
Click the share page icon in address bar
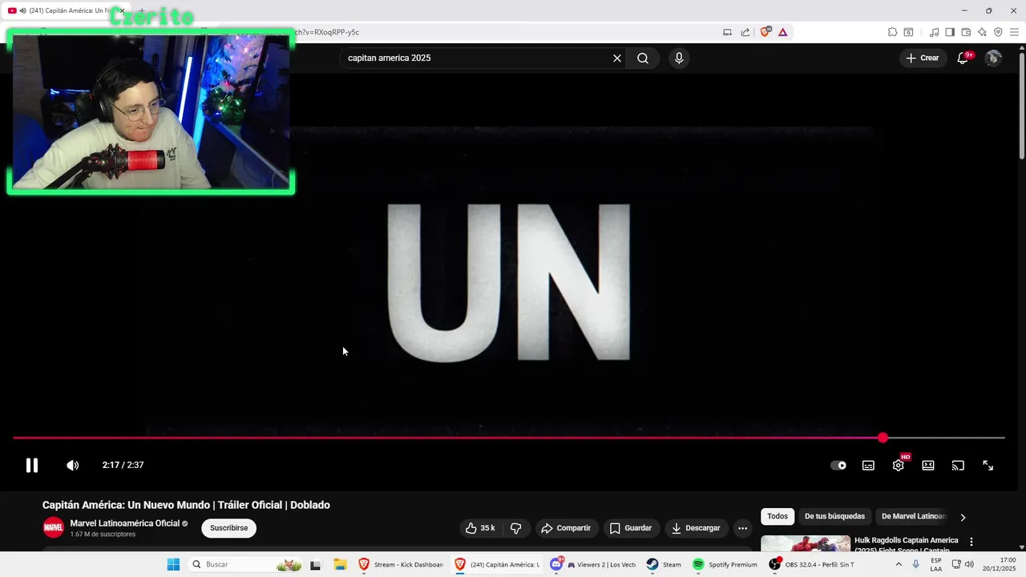745,32
